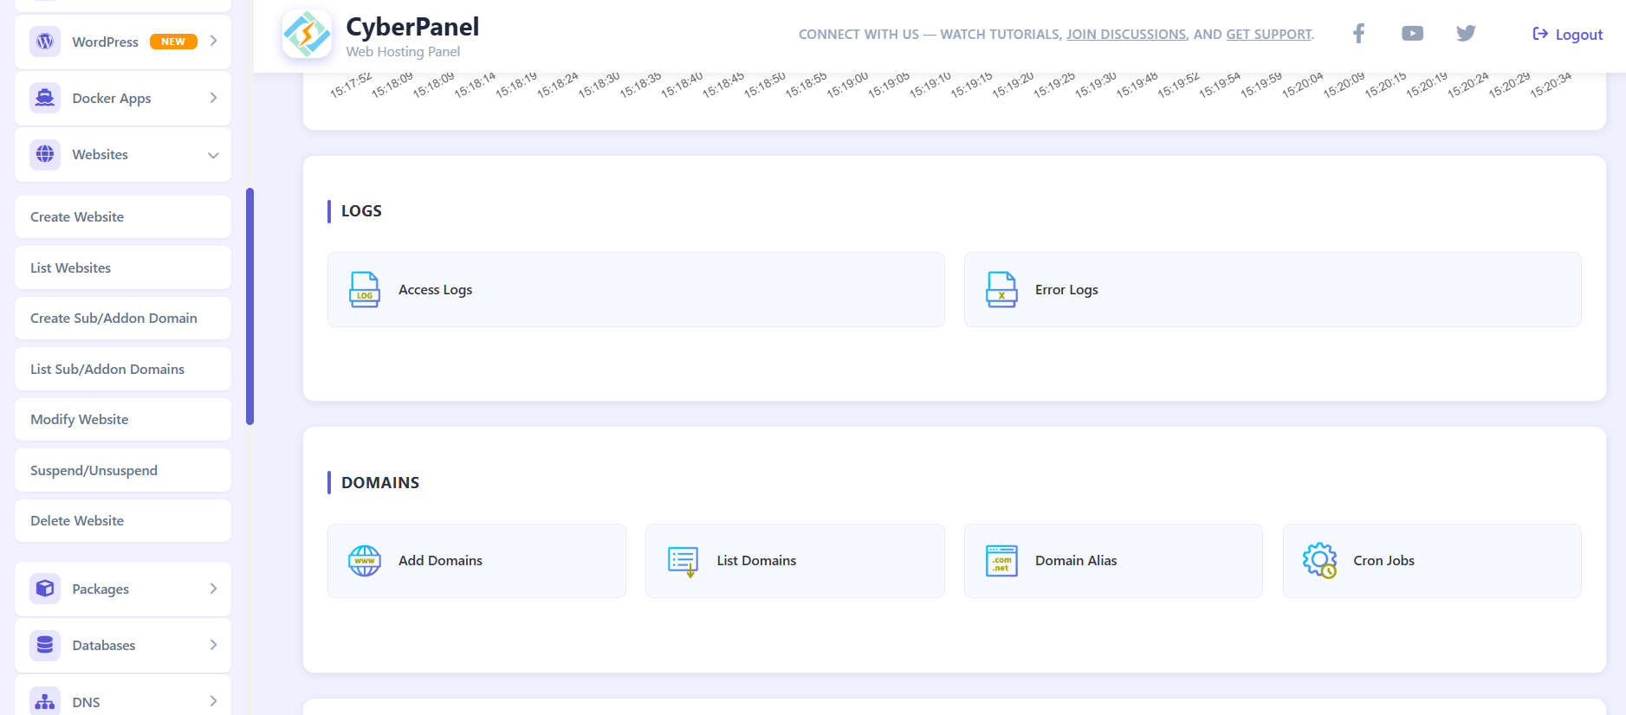Open the Error Logs card
The image size is (1626, 715).
(x=1273, y=289)
